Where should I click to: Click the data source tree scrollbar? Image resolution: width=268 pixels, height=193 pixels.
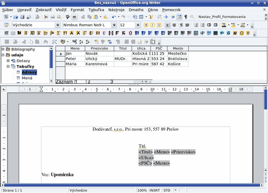pos(51,65)
